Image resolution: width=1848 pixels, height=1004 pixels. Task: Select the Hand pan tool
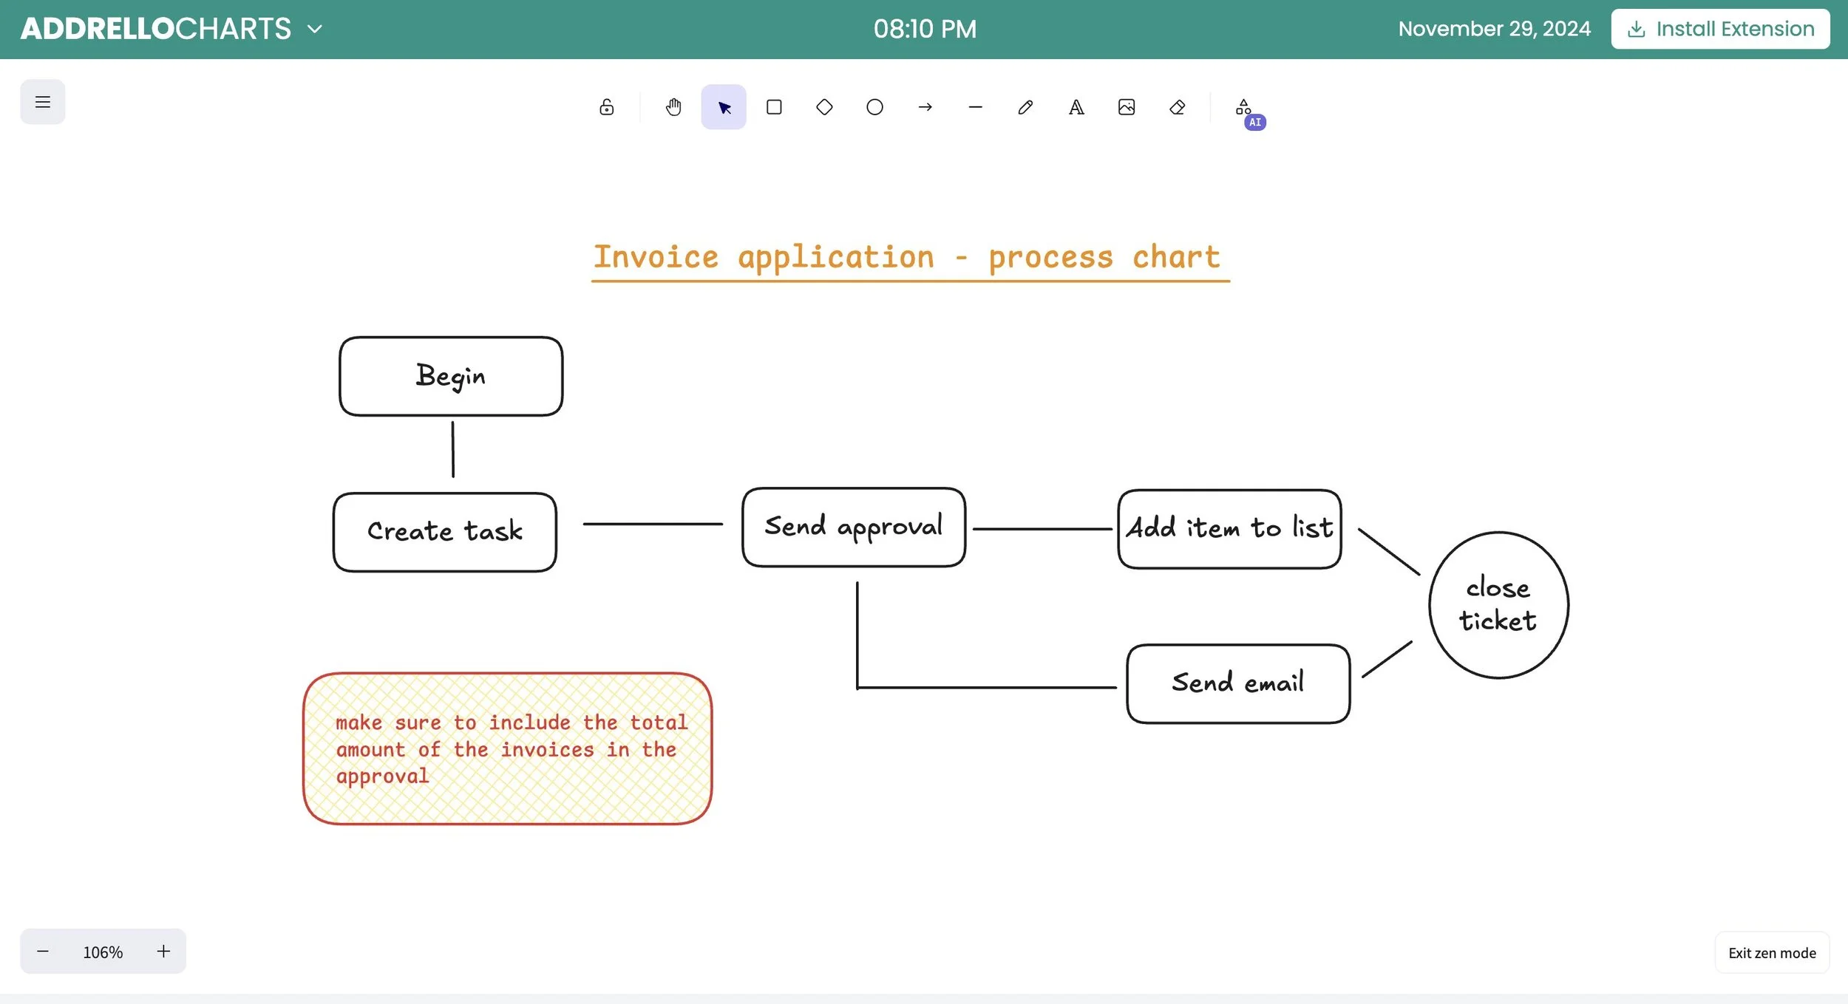pos(673,107)
